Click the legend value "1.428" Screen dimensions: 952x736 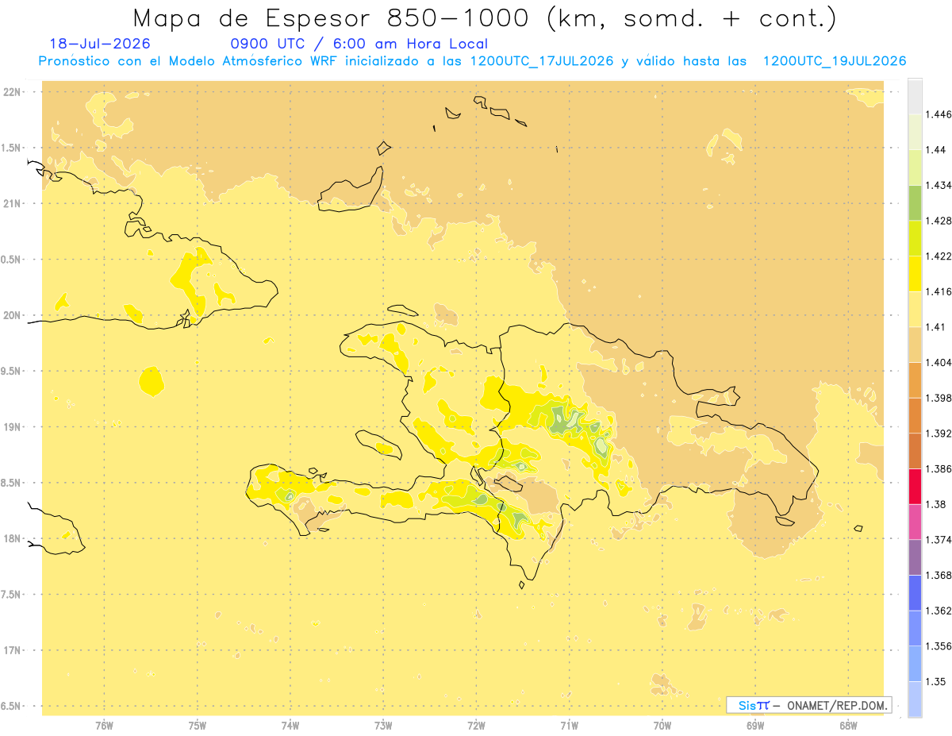pyautogui.click(x=940, y=221)
